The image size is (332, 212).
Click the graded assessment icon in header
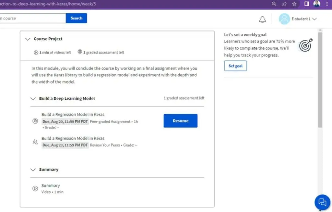(80, 52)
